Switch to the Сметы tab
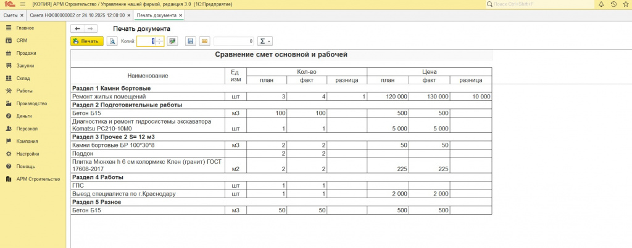The image size is (632, 248). click(10, 15)
